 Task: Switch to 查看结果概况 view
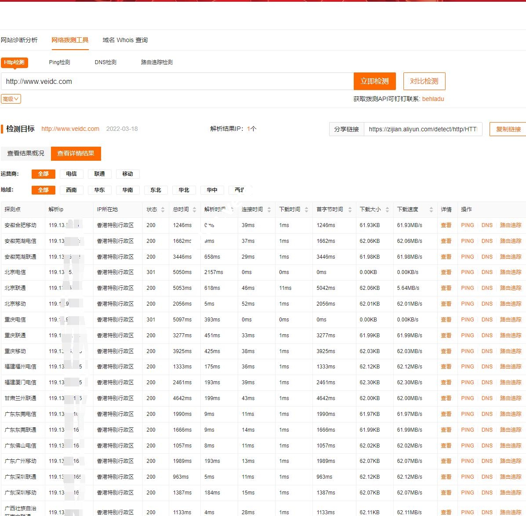[26, 153]
